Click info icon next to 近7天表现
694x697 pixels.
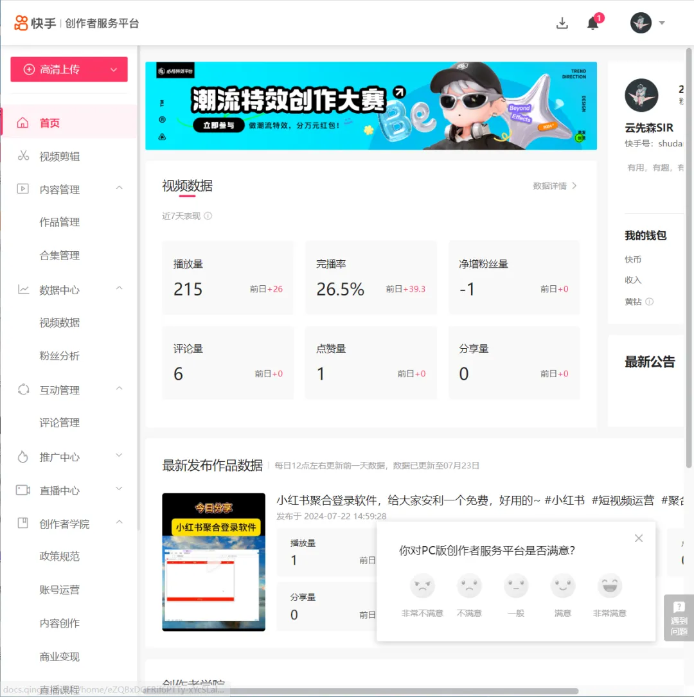click(x=208, y=216)
